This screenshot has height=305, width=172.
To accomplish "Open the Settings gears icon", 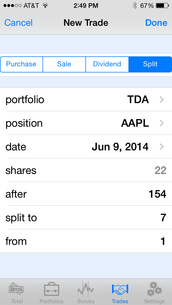I will (x=154, y=289).
